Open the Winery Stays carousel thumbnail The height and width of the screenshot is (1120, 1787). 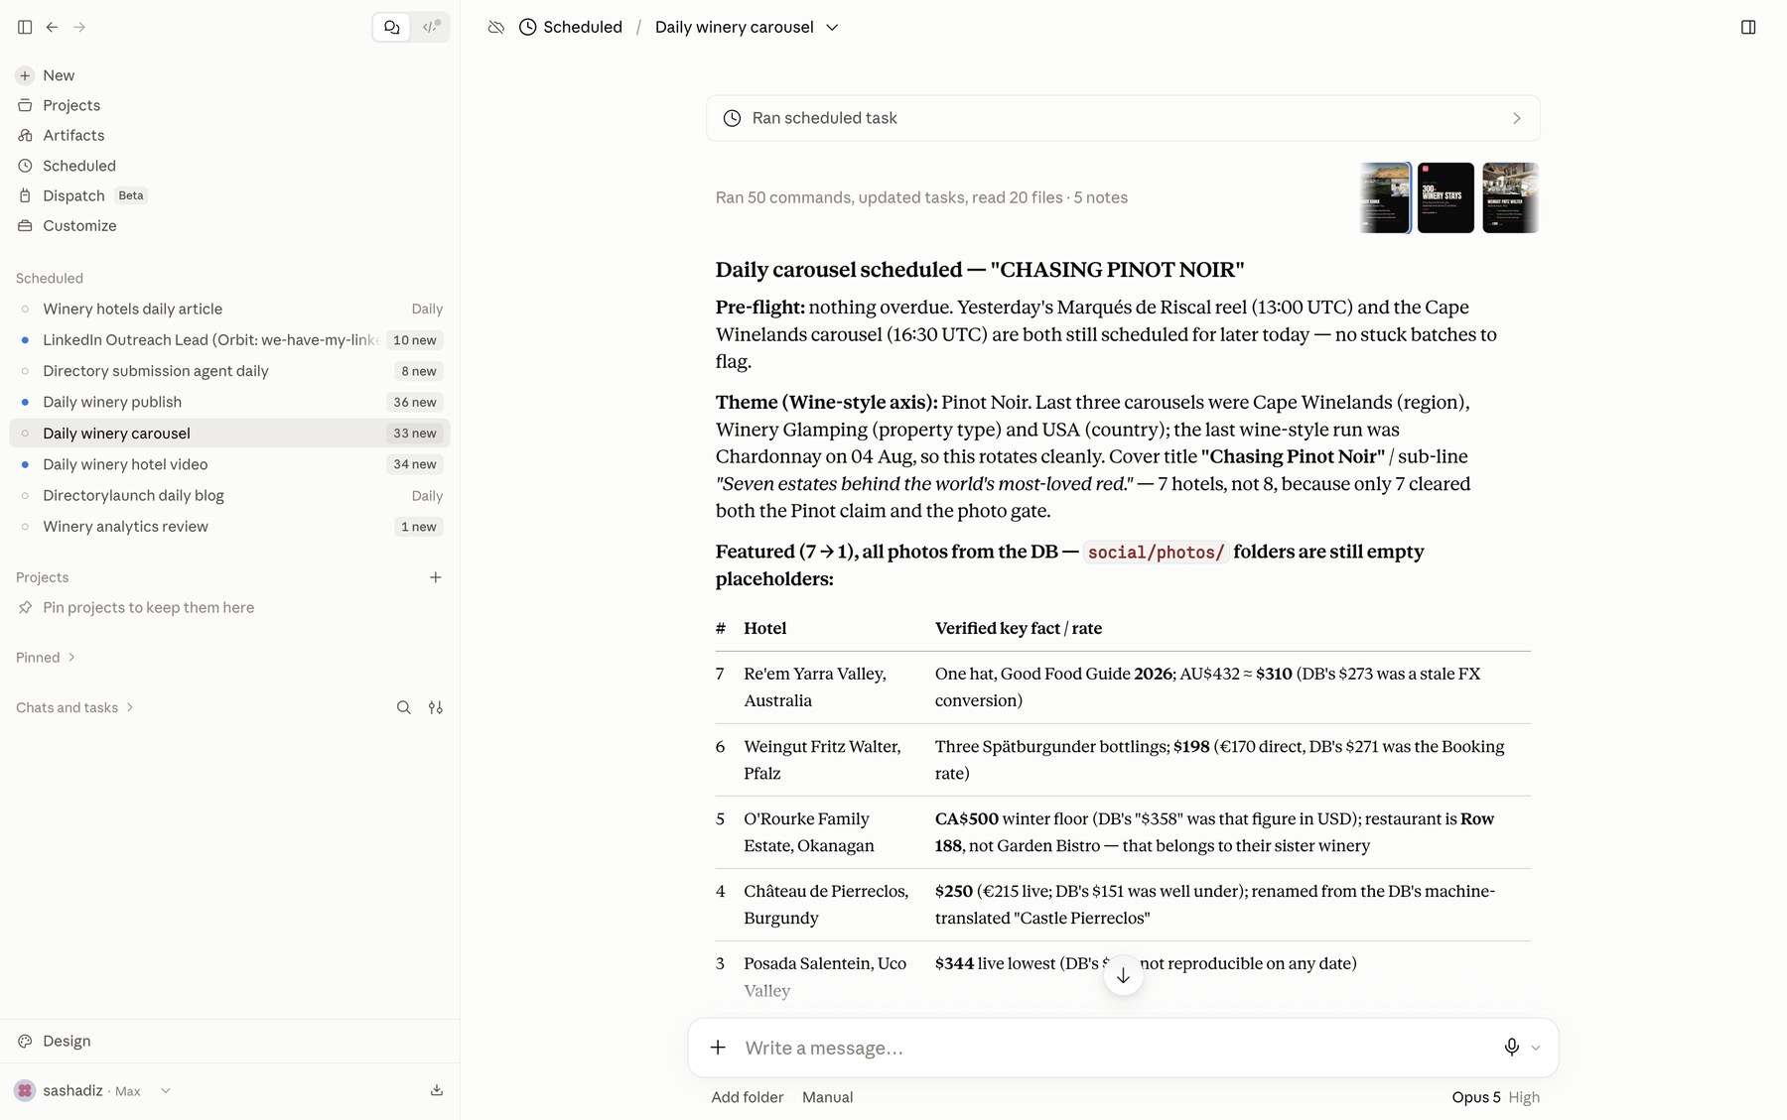click(1445, 197)
